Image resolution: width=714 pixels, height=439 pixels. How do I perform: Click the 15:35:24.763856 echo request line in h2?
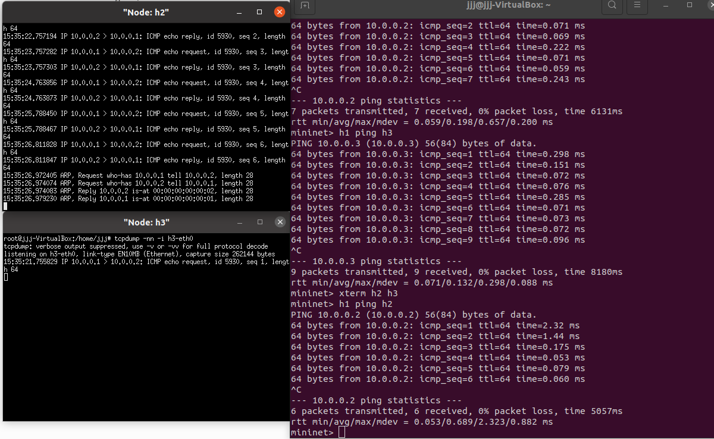coord(146,86)
